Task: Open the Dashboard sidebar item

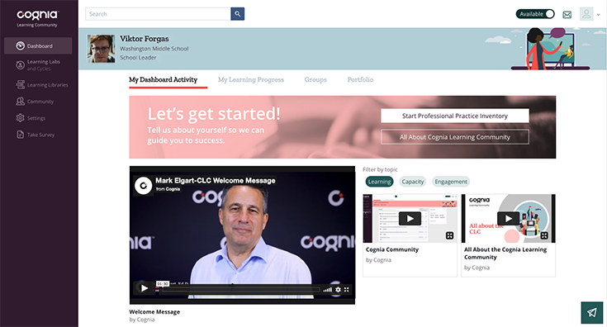Action: point(38,45)
